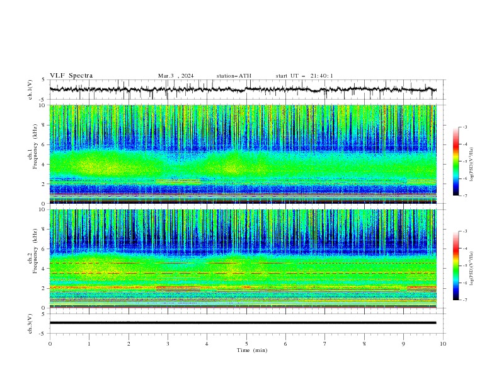Click the time-axis tick label "1"
The image size is (499, 386).
click(x=89, y=344)
